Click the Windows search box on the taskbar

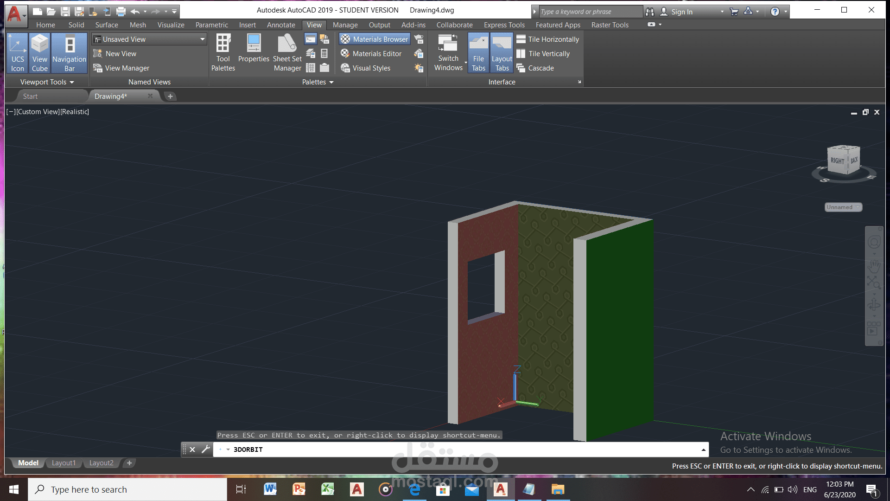pos(127,489)
